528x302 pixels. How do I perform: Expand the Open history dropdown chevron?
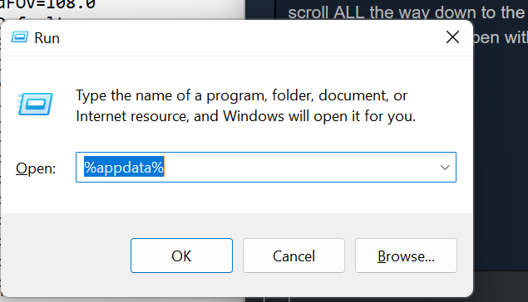[x=445, y=168]
